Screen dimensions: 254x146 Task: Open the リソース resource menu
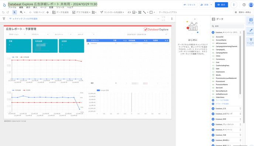click(x=60, y=7)
